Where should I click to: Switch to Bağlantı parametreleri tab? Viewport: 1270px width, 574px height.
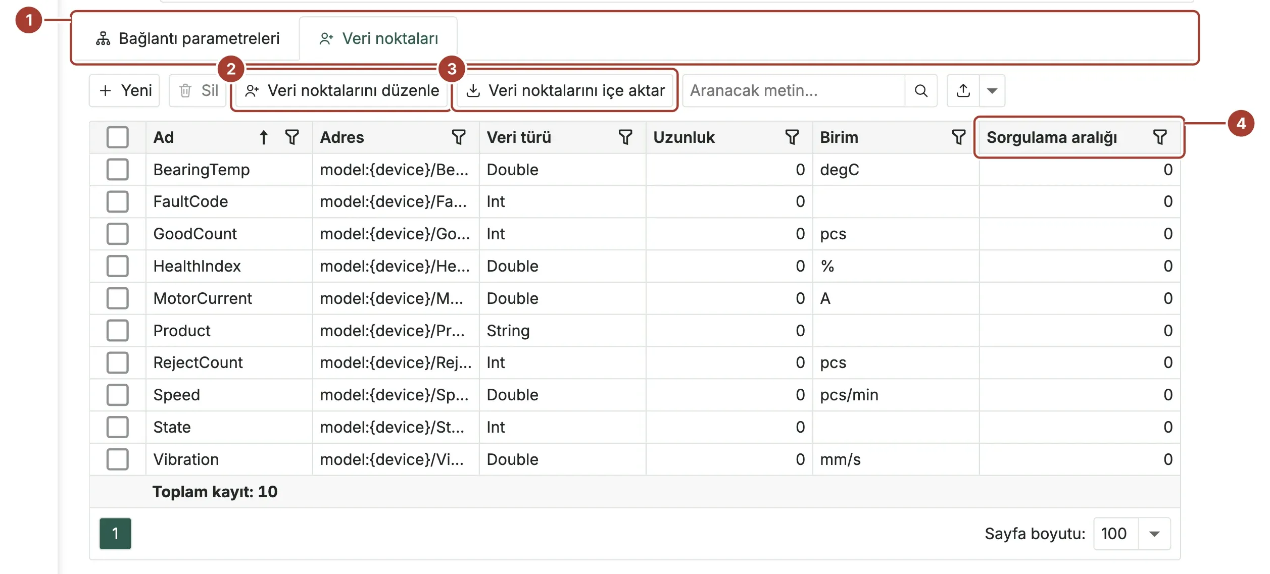pyautogui.click(x=188, y=38)
